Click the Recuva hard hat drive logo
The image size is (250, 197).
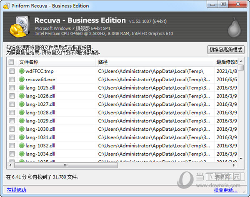click(x=20, y=27)
